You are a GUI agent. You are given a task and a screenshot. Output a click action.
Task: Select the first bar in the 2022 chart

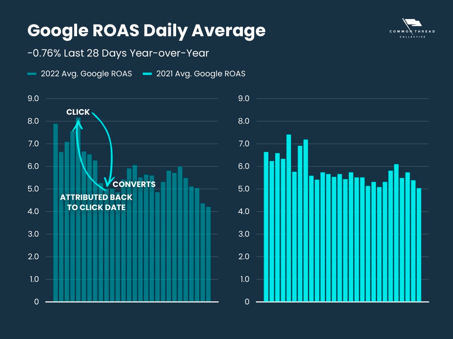pos(56,212)
